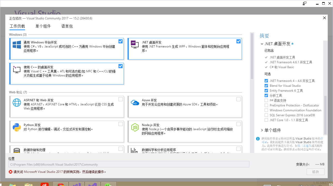Click the 已包含 label
This screenshot has height=186, width=333.
tap(269, 51)
